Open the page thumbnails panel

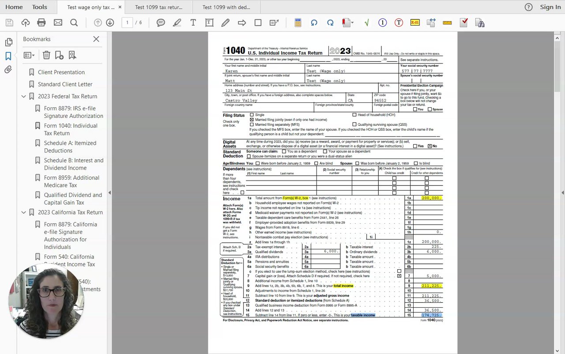pos(8,42)
